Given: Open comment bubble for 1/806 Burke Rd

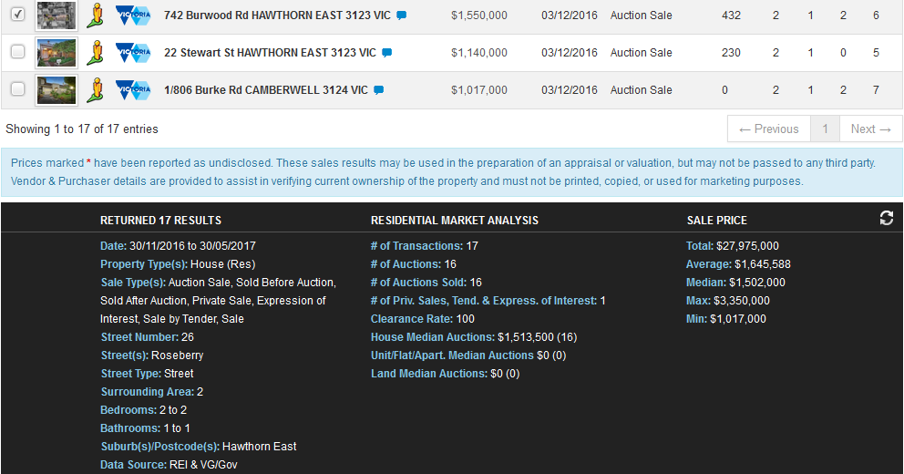Looking at the screenshot, I should coord(379,90).
